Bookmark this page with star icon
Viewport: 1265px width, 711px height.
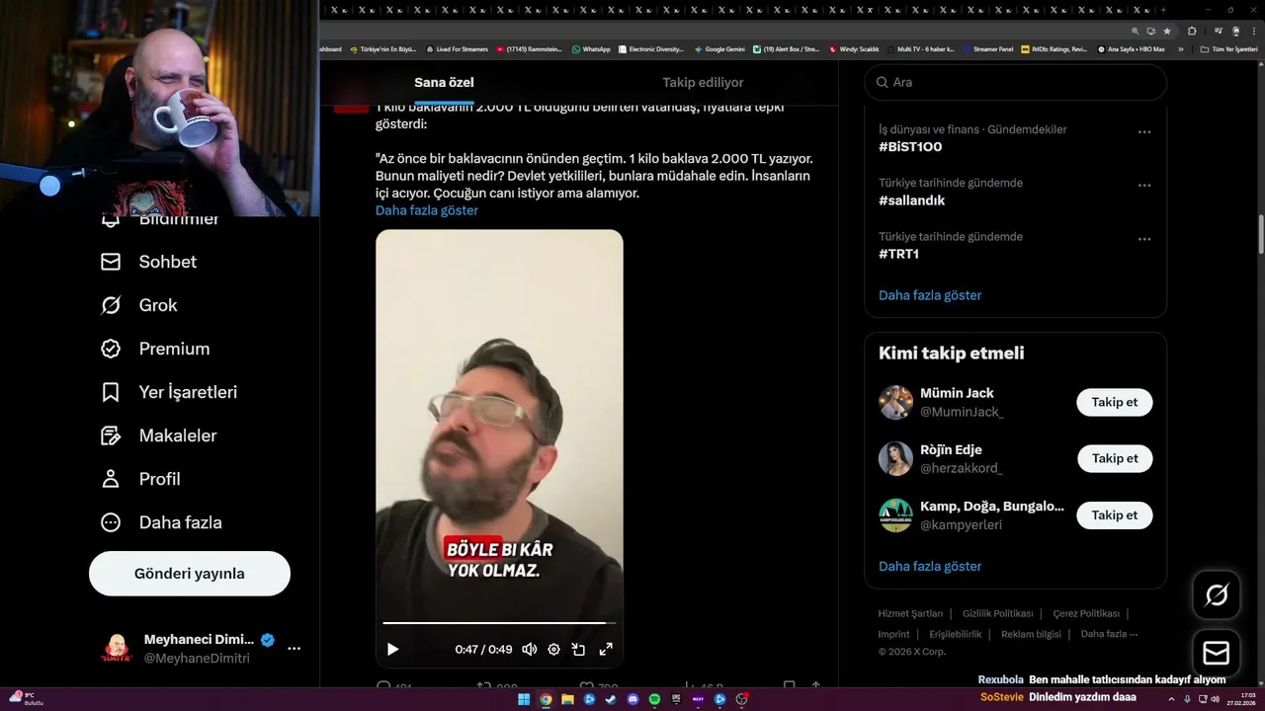tap(1167, 31)
